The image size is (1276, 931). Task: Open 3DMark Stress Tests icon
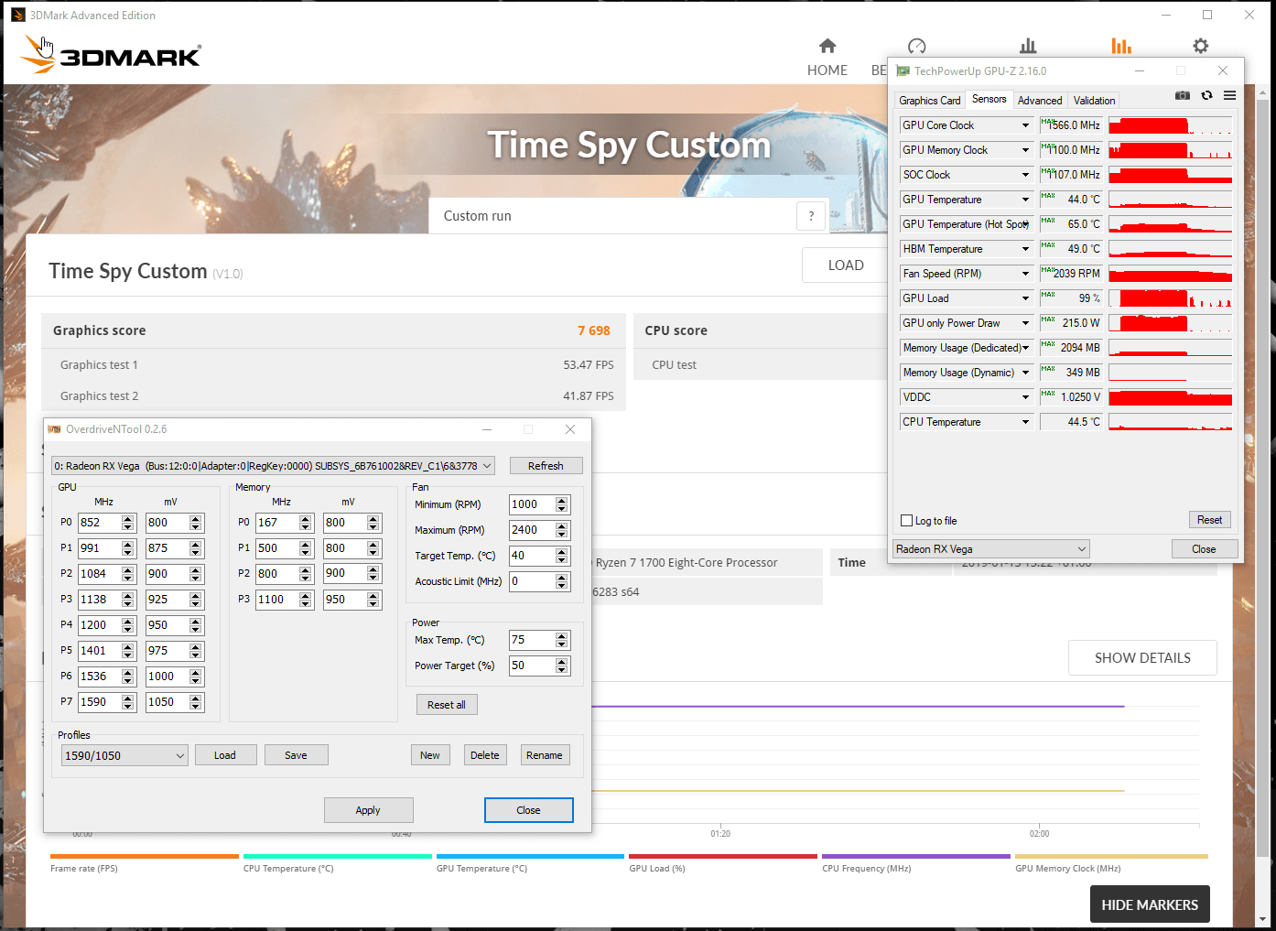[x=1028, y=46]
